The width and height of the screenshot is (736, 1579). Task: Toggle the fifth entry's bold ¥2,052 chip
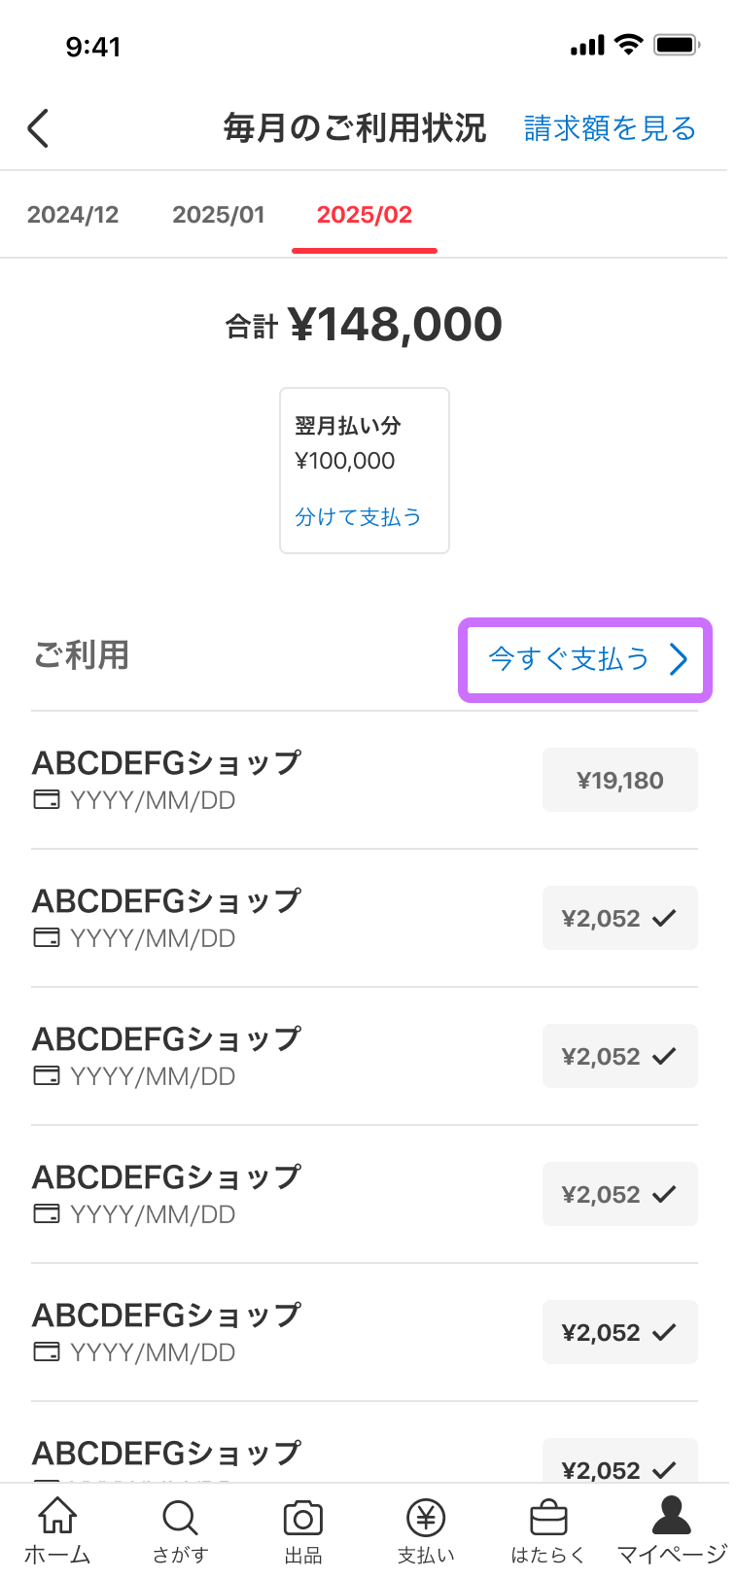pos(620,1332)
